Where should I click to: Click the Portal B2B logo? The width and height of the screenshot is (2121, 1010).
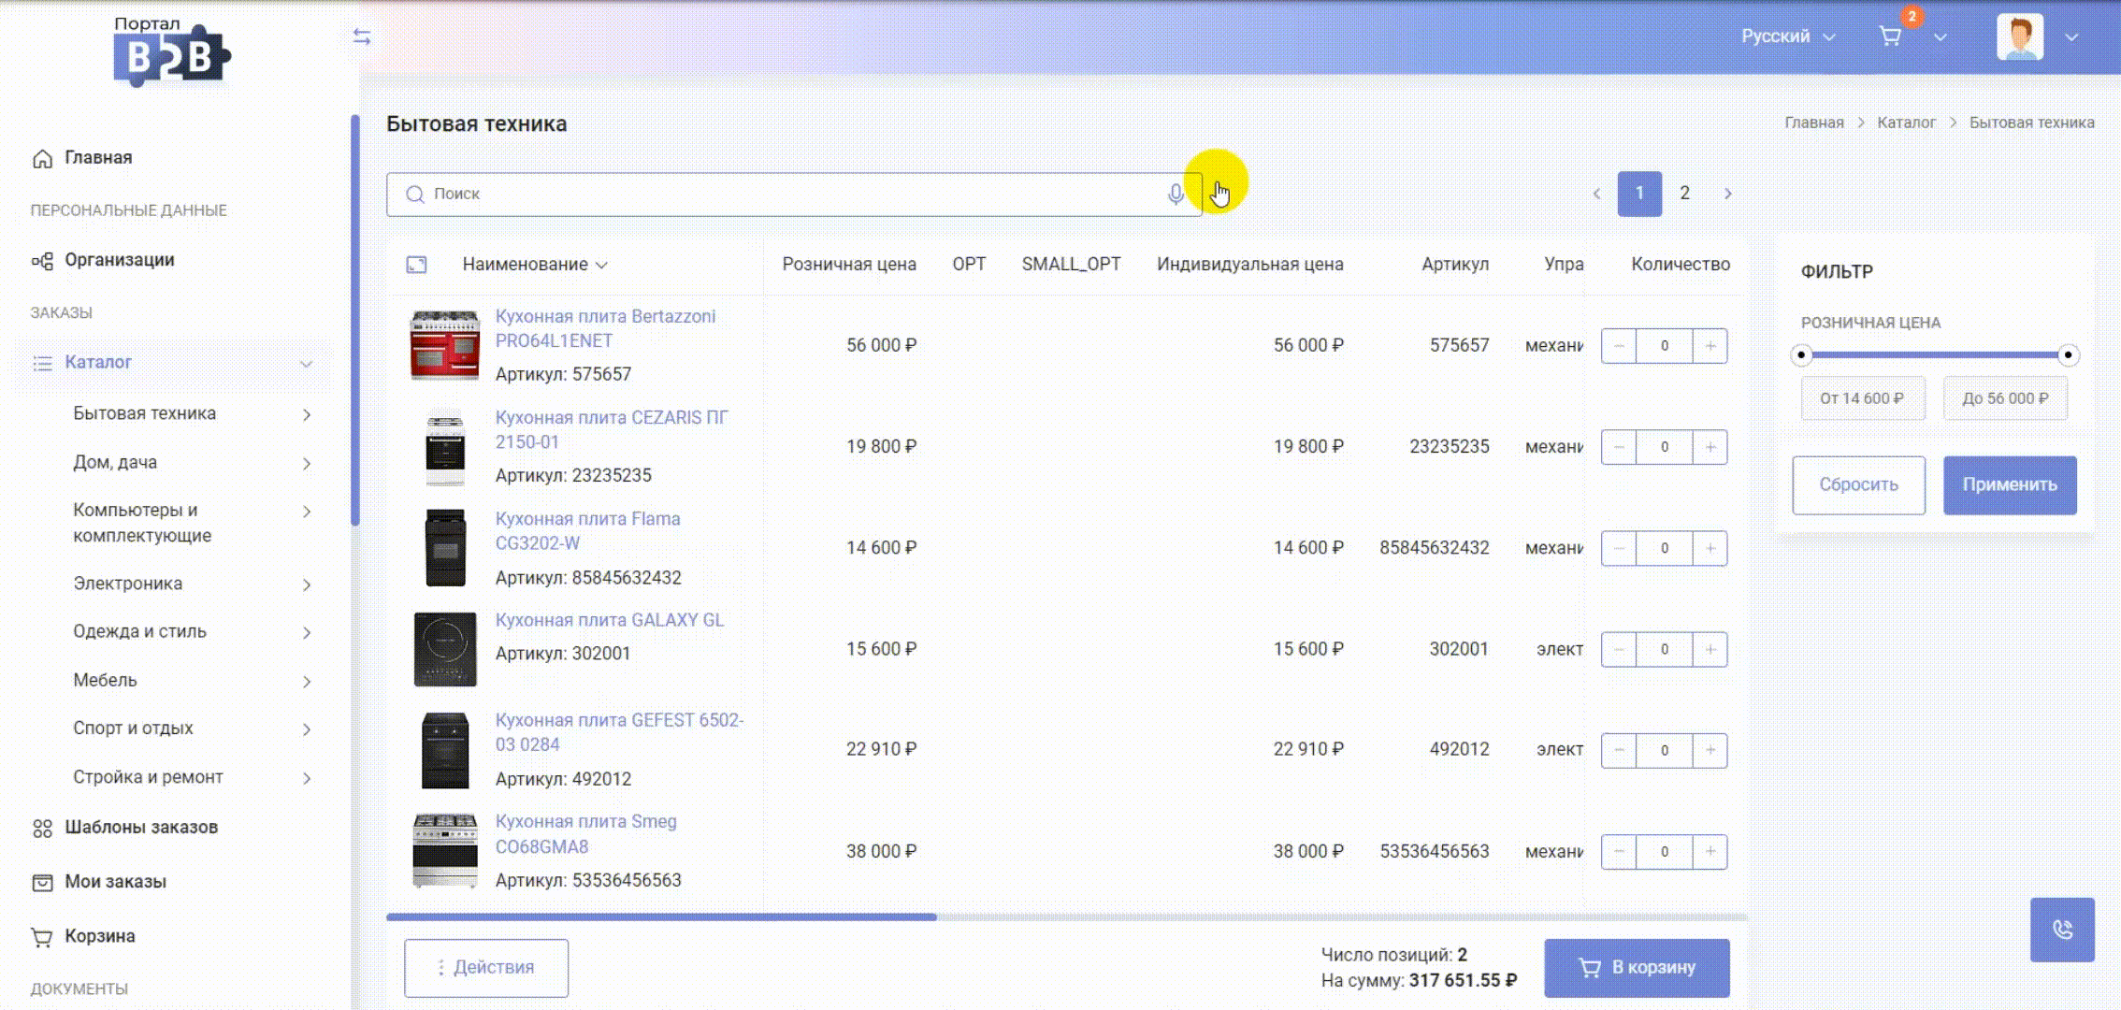click(171, 51)
